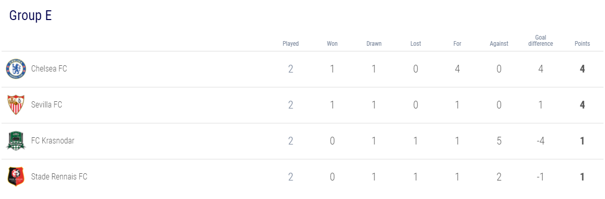The image size is (605, 199).
Task: Click the Stade Rennais FC club crest
Action: tap(16, 177)
